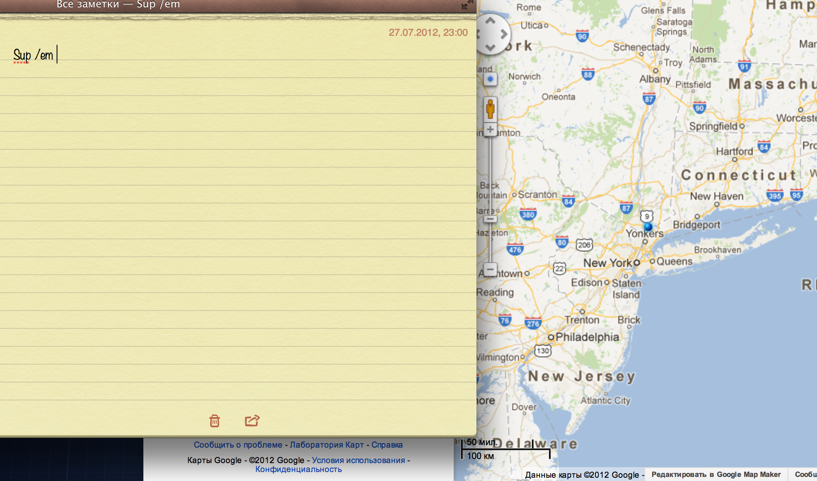This screenshot has width=817, height=481.
Task: Click the New York city label
Action: (608, 263)
